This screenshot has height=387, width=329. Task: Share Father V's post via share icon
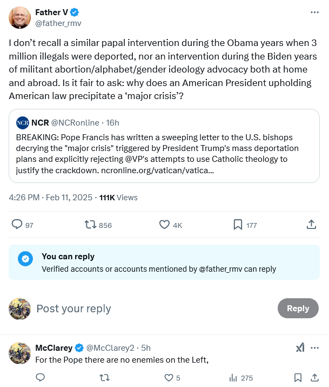311,225
